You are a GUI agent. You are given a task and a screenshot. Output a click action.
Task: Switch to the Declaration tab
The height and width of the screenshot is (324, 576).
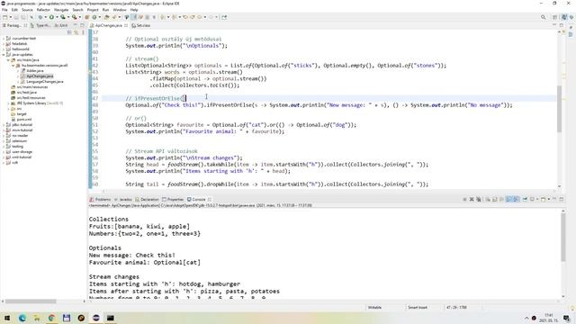[x=147, y=199]
